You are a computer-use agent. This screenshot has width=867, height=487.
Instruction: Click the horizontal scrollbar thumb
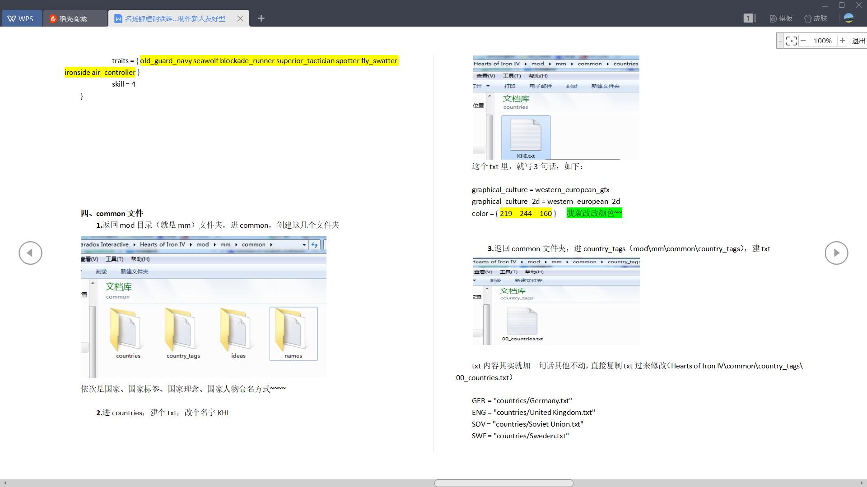pyautogui.click(x=503, y=483)
